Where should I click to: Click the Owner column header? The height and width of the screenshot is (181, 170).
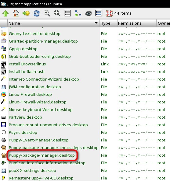click(164, 23)
